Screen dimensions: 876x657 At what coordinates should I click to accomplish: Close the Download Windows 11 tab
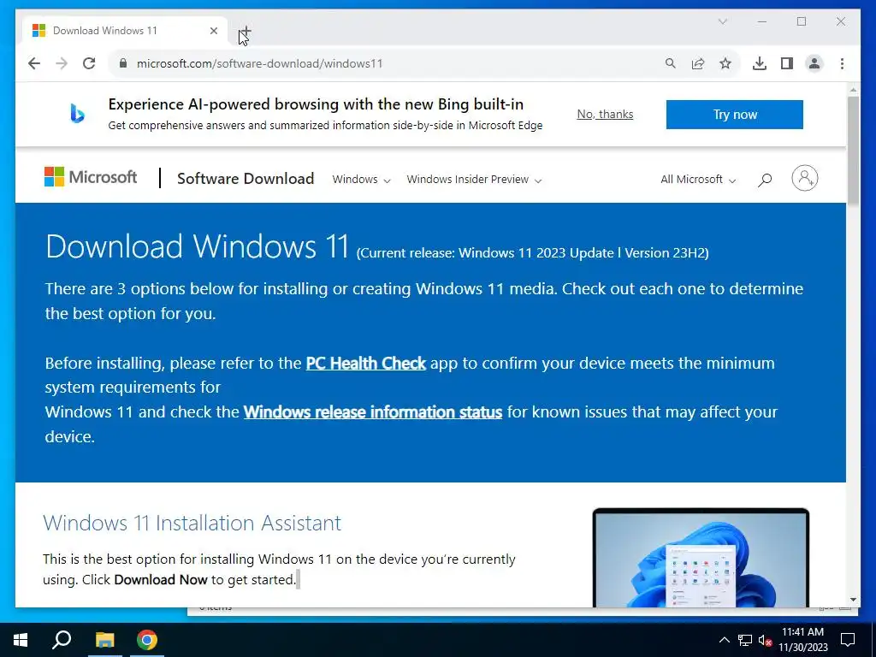coord(213,31)
